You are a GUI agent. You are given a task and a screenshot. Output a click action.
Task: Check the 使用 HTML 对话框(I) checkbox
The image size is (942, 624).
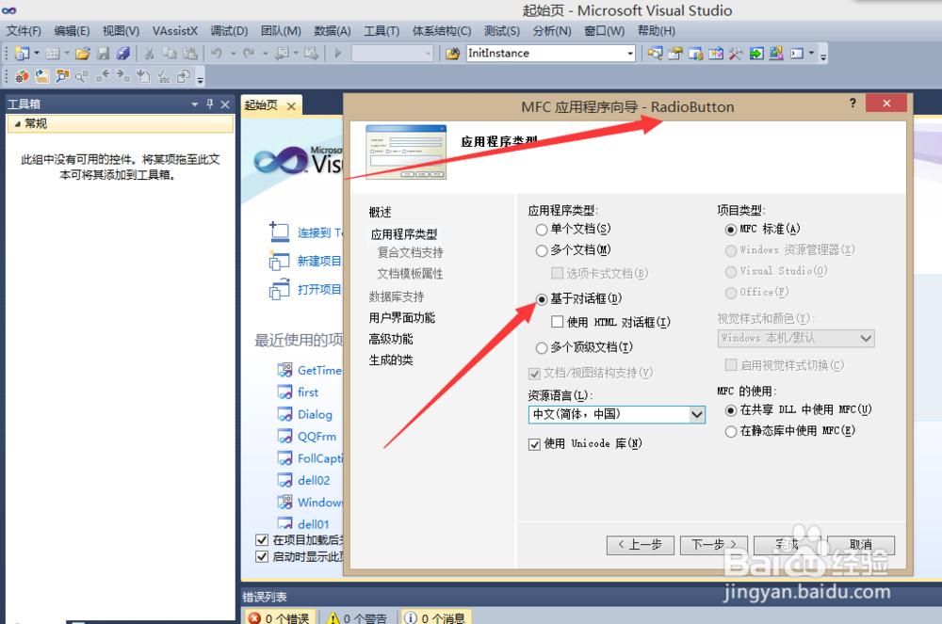point(557,322)
